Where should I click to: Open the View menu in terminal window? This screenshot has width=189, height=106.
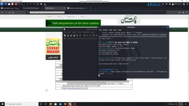(115, 30)
